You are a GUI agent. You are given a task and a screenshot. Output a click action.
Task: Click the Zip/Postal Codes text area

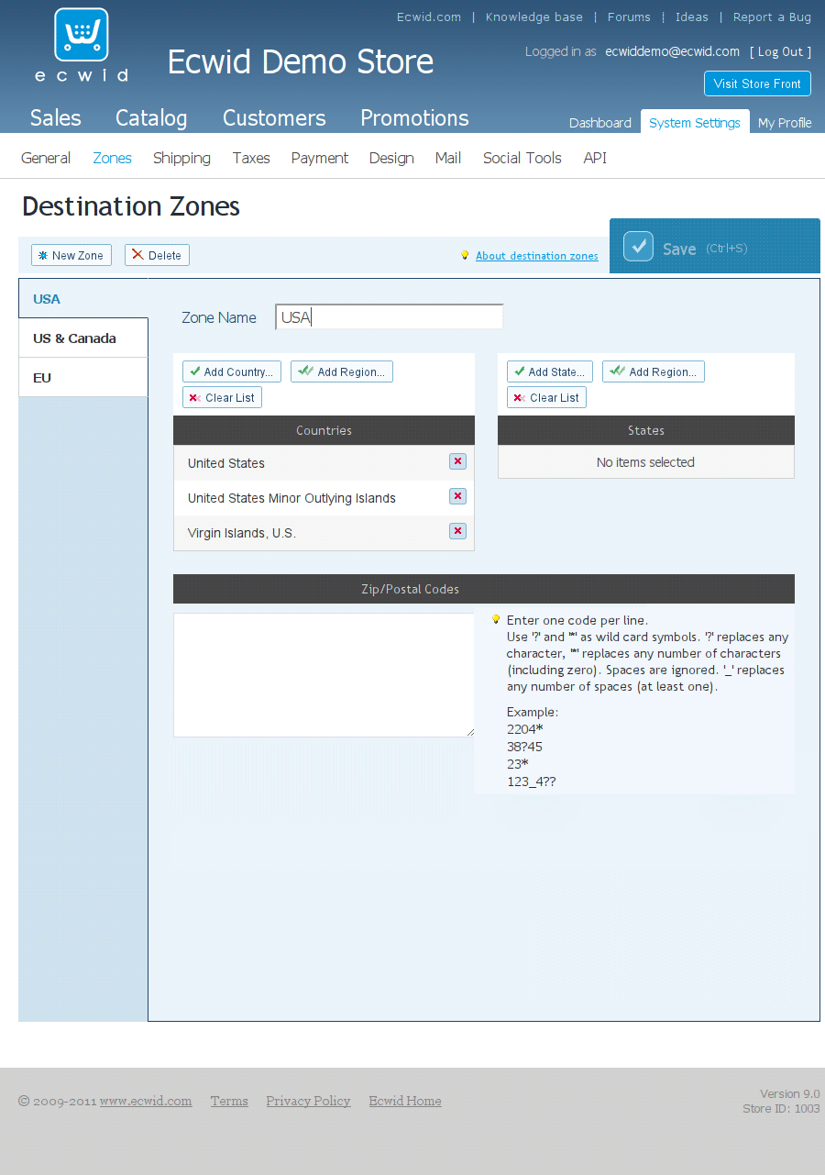point(324,675)
